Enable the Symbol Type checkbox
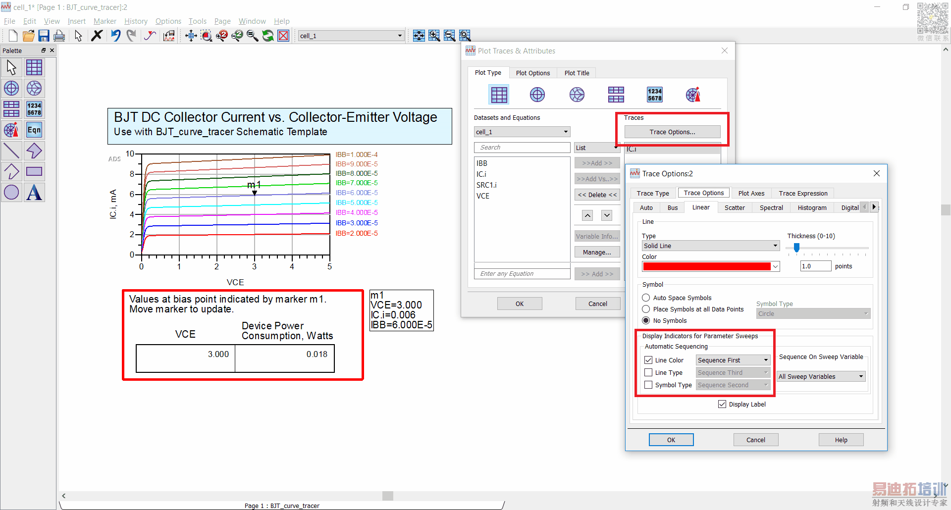 click(x=648, y=385)
